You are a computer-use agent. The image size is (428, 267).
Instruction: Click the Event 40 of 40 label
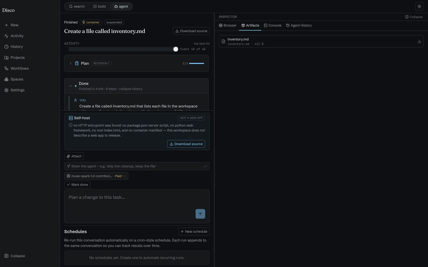click(193, 49)
